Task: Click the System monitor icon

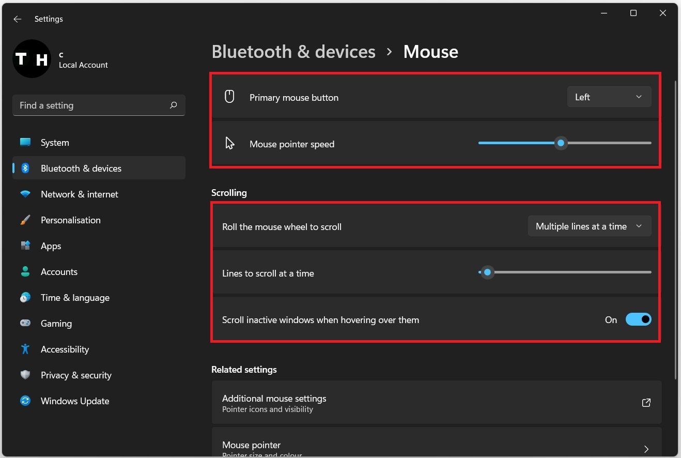Action: click(x=25, y=142)
